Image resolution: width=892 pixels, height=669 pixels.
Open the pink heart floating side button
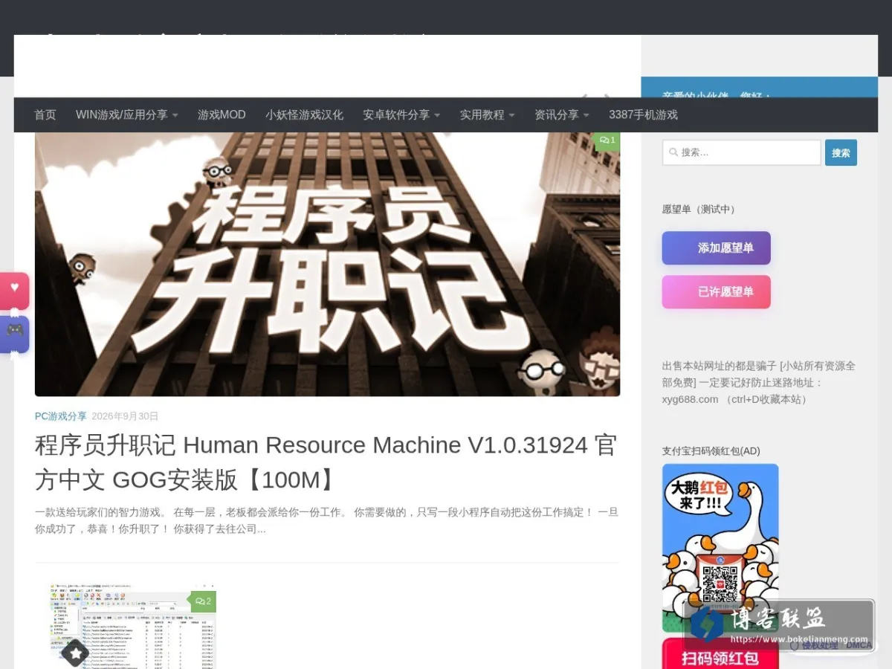click(15, 291)
